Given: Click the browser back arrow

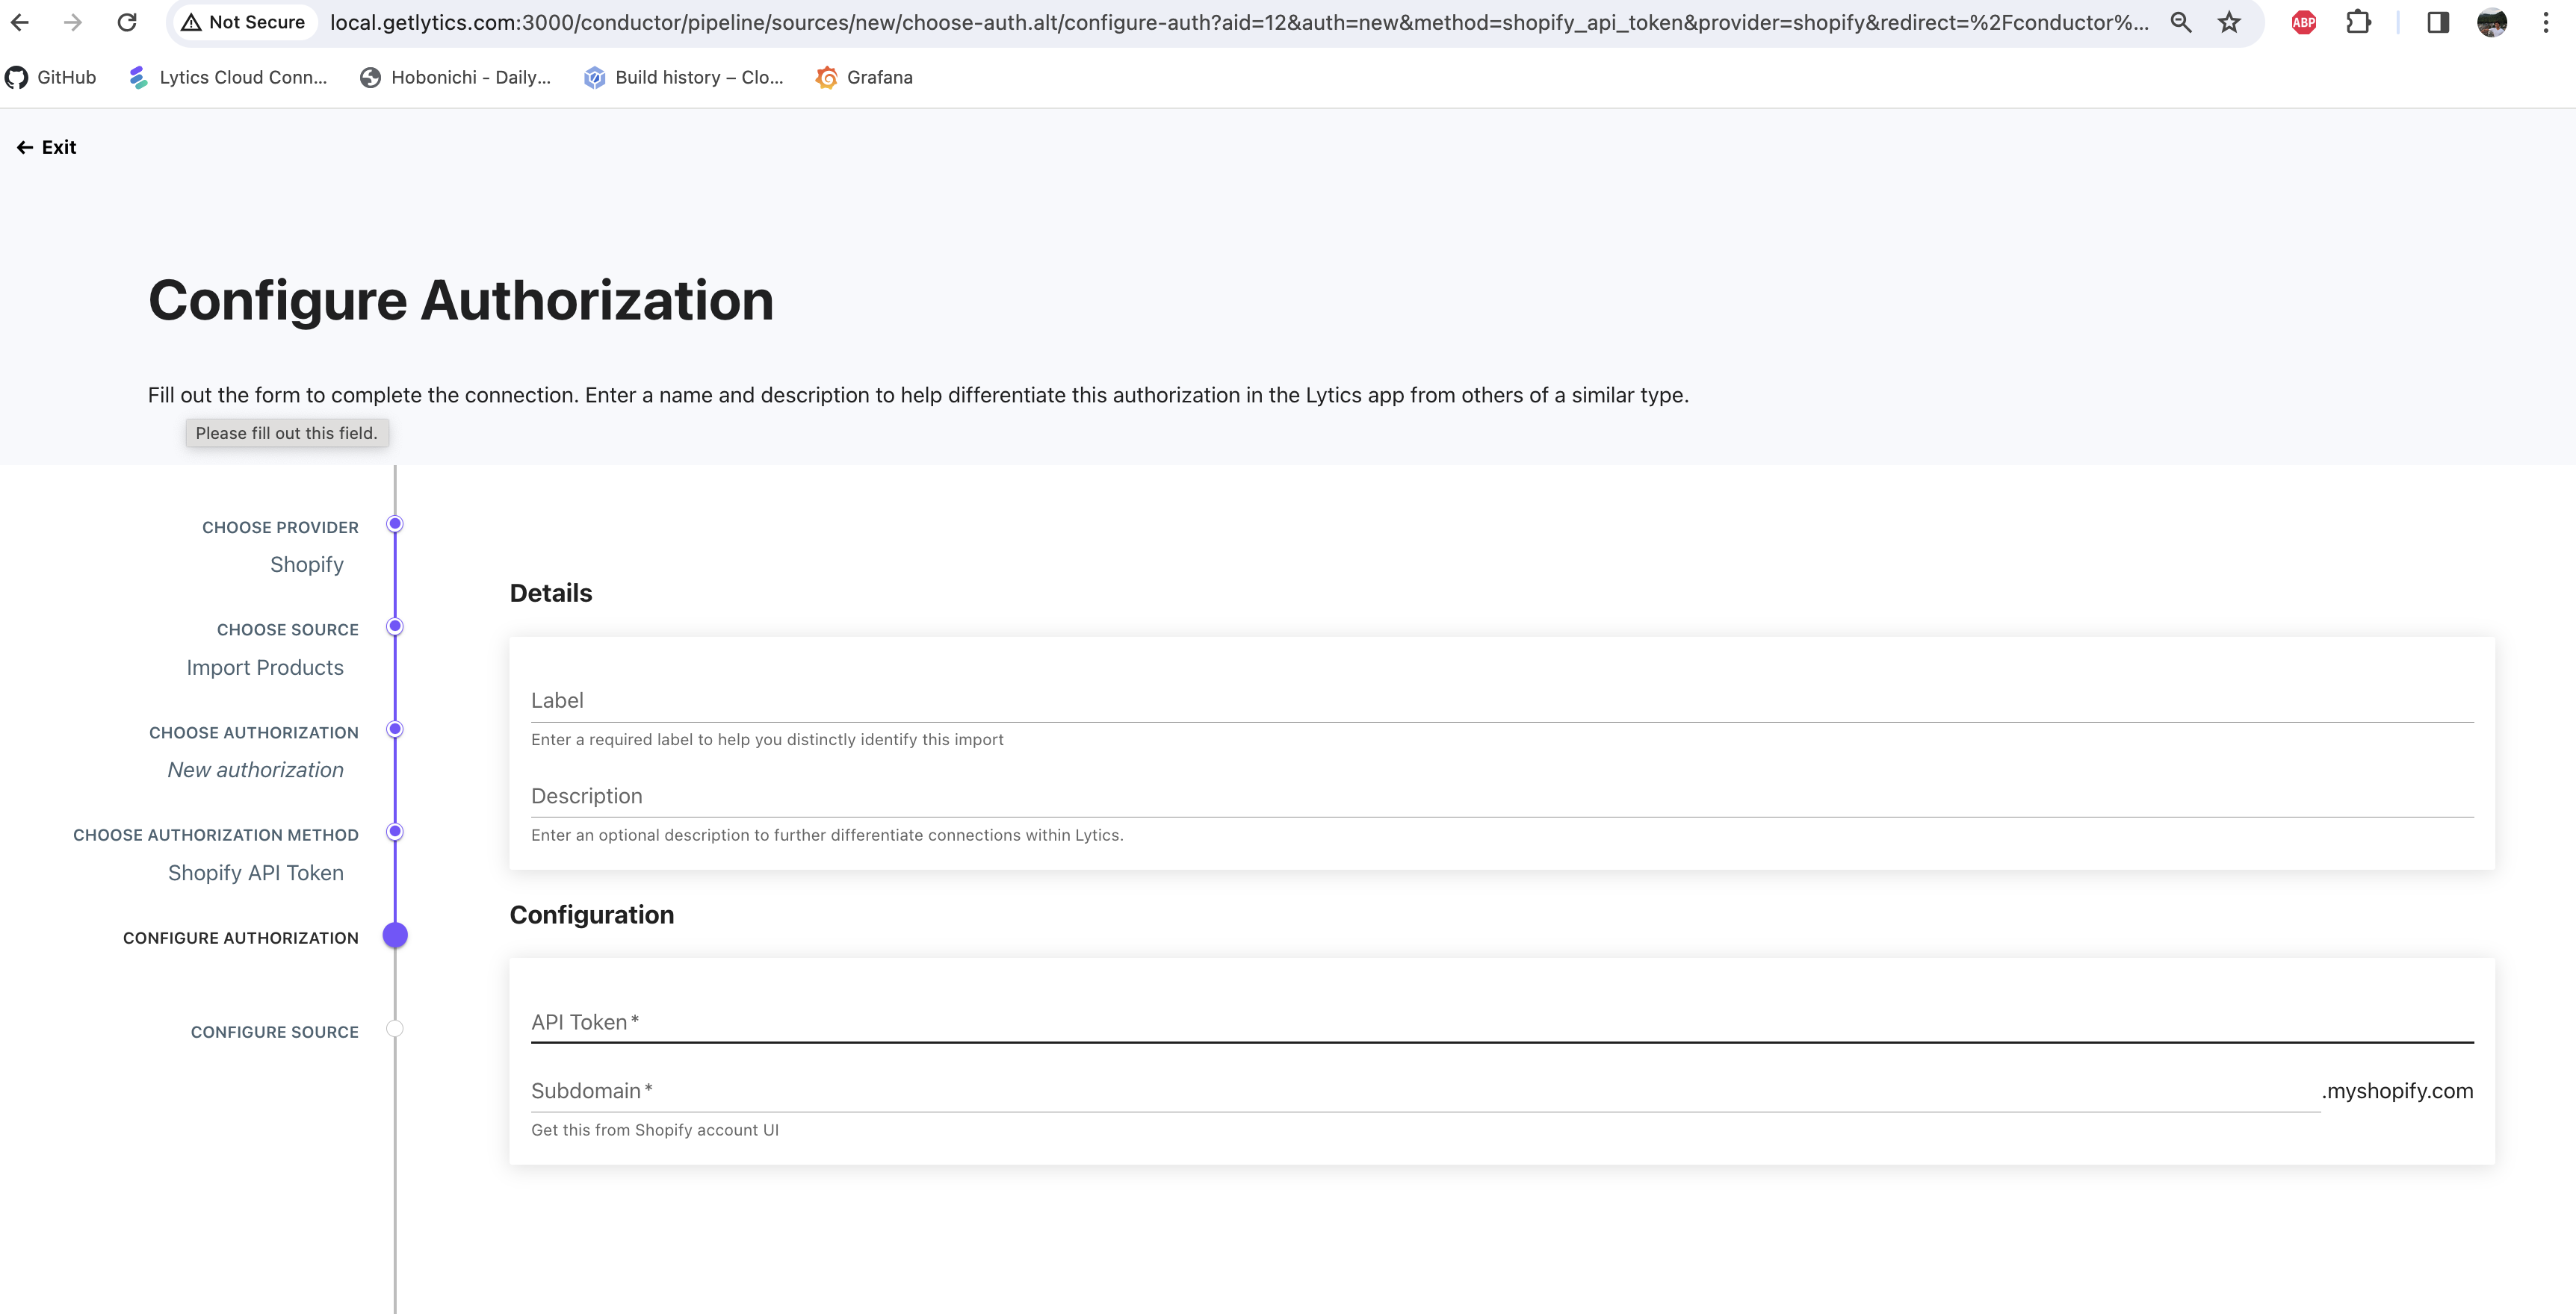Looking at the screenshot, I should [x=20, y=22].
